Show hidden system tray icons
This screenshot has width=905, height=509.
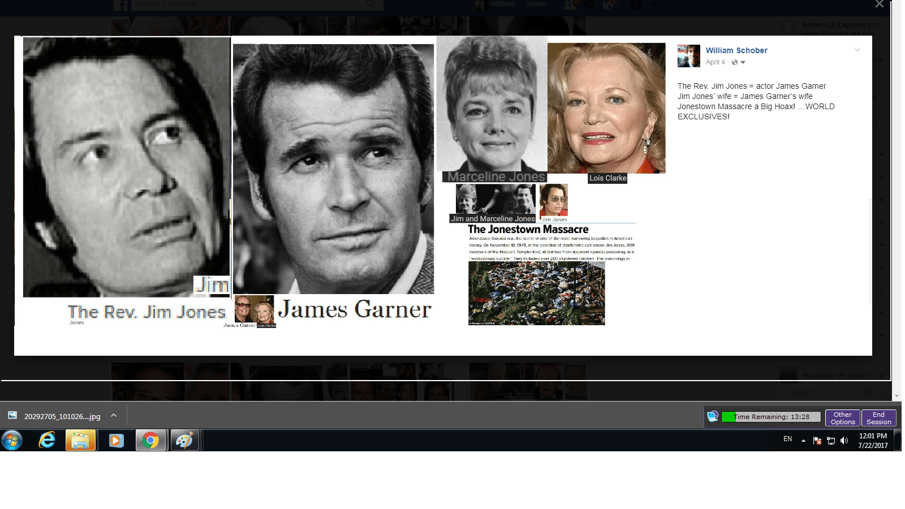pyautogui.click(x=803, y=441)
